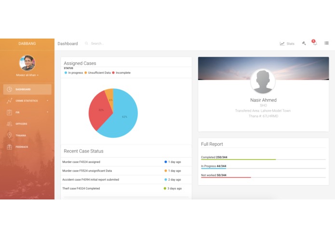Toggle In progress legend item
Screen dimensions: 335x238
[x=74, y=73]
